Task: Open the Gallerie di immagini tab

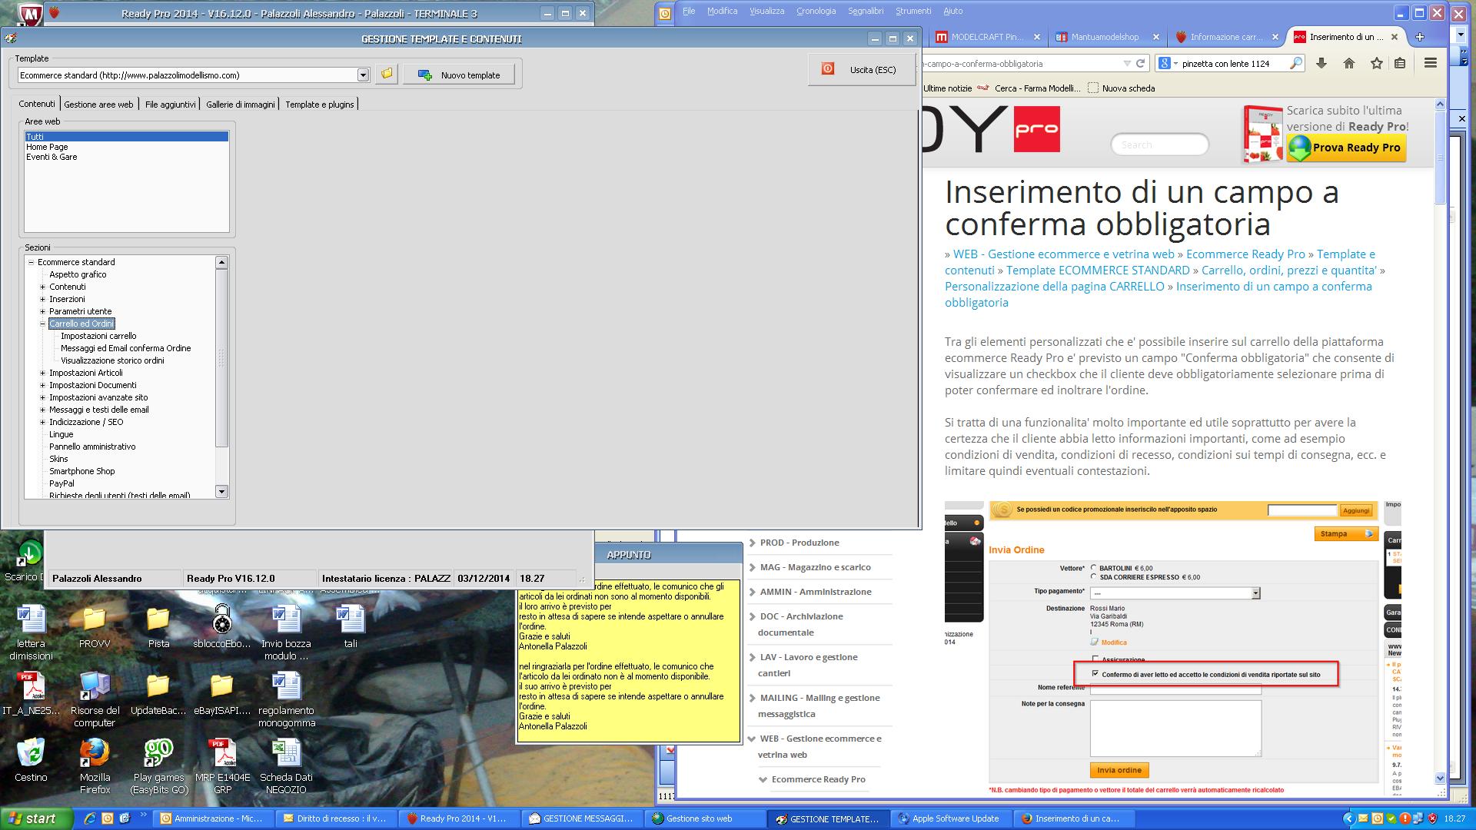Action: pos(240,105)
